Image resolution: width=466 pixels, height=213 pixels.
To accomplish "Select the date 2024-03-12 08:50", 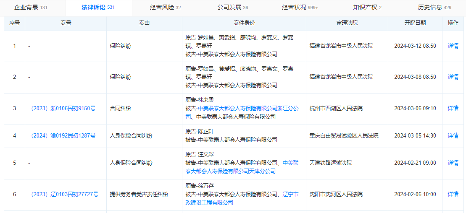I will click(415, 46).
